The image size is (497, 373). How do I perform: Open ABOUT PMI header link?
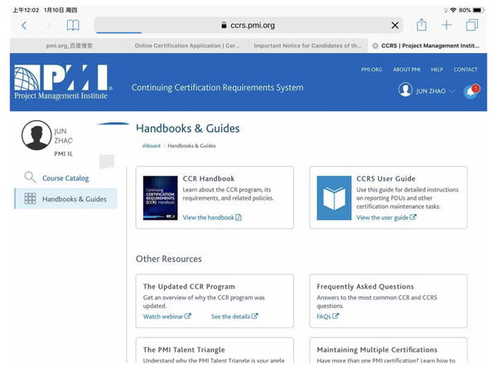coord(407,70)
